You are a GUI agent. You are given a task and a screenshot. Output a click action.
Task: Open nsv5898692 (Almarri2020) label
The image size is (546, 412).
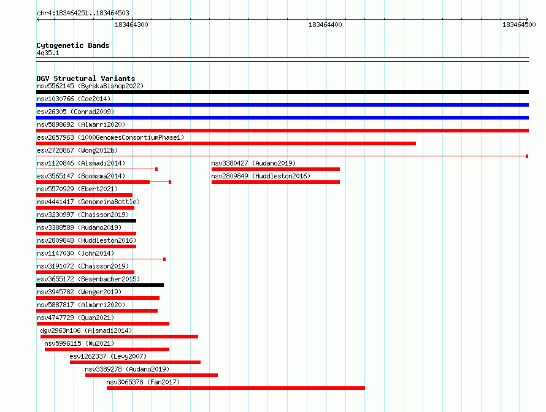(x=81, y=124)
